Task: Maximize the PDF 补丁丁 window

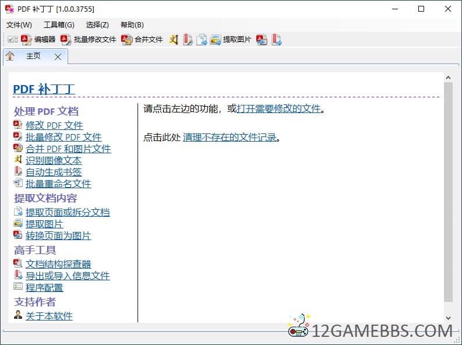Action: [421, 9]
